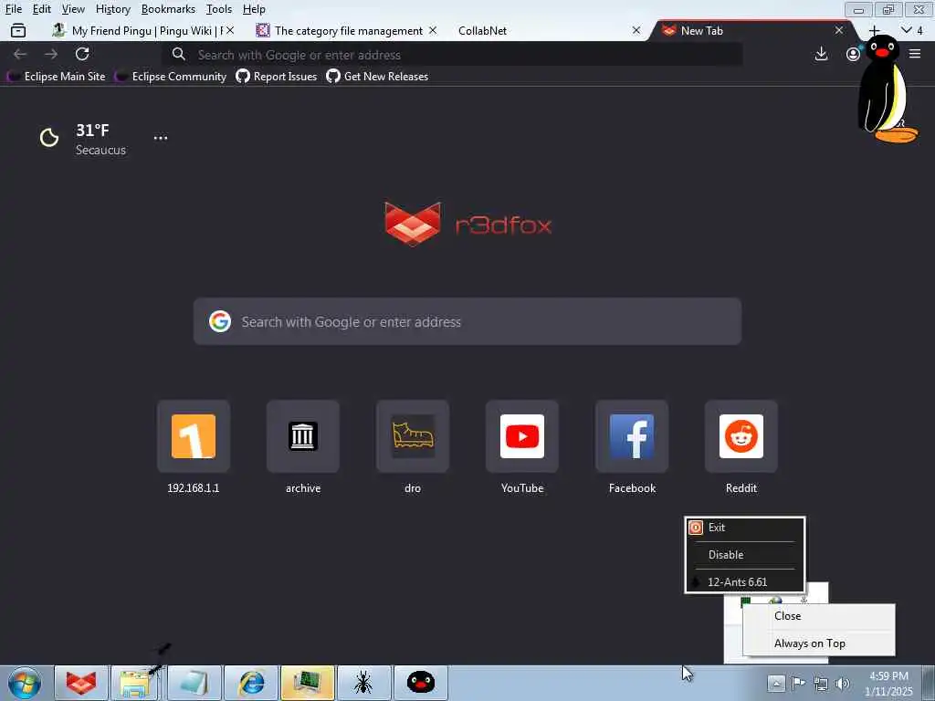Open the Help menu

click(254, 9)
